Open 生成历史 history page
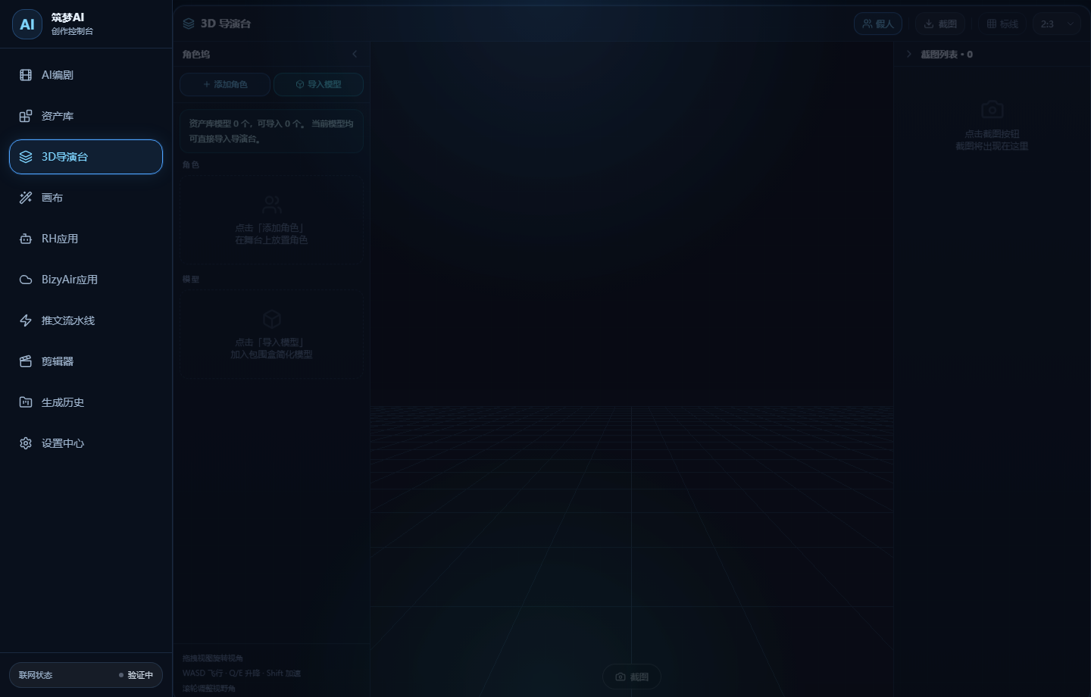Screen dimensions: 1091x697 click(86, 402)
